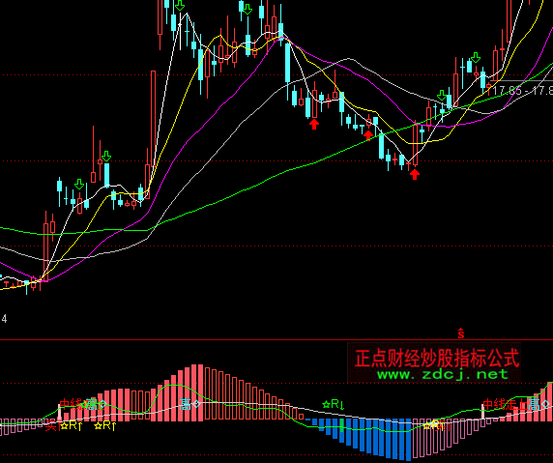Click the number 4 label at the left edge
Screen dimensions: 553x463
point(4,319)
